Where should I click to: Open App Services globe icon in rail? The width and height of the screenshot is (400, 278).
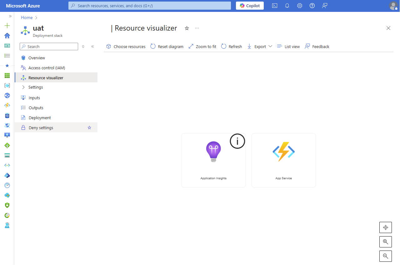click(x=7, y=95)
